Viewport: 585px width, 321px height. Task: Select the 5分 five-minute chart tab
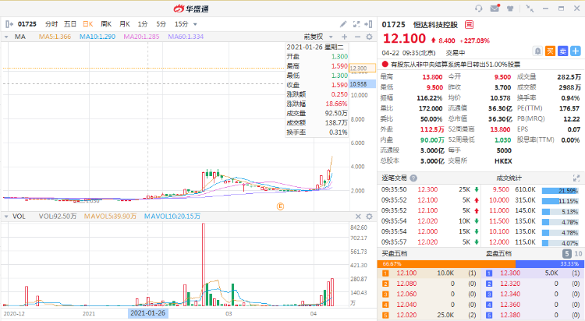click(x=161, y=24)
